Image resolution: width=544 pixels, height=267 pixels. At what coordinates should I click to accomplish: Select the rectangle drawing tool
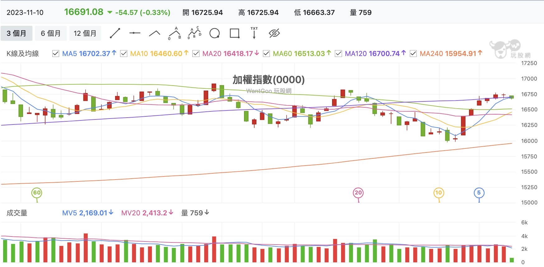(x=235, y=33)
